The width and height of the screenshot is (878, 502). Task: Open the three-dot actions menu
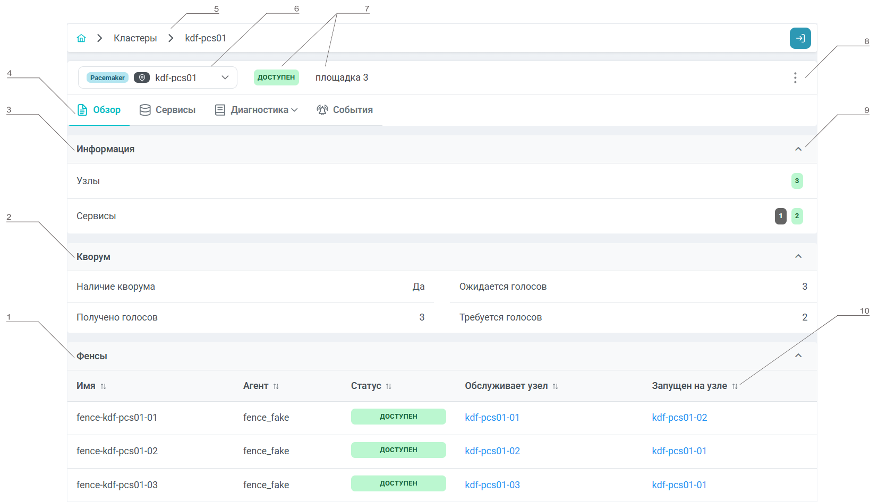point(795,78)
